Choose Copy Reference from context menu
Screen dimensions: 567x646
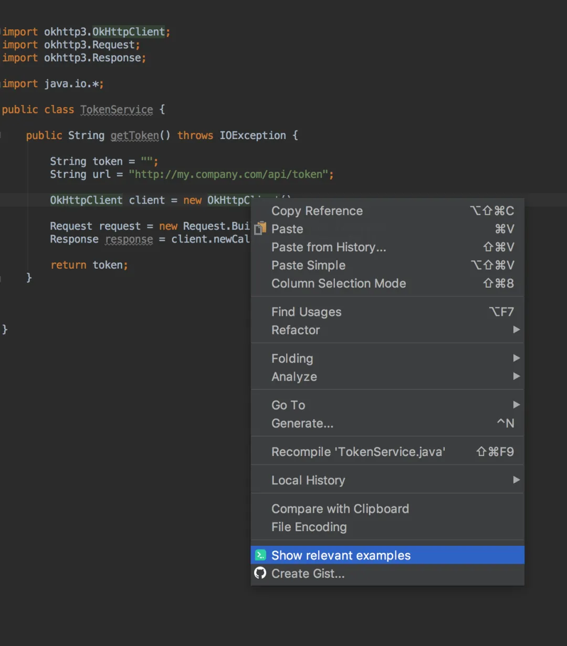pyautogui.click(x=387, y=211)
